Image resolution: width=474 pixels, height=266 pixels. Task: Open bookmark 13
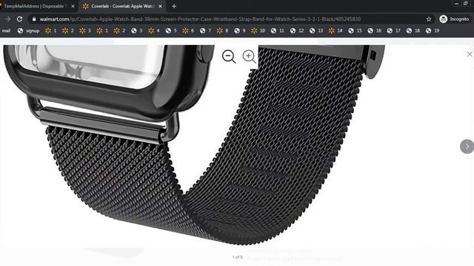316,30
